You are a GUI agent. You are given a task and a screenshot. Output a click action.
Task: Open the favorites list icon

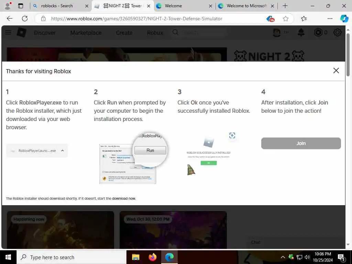click(x=304, y=19)
